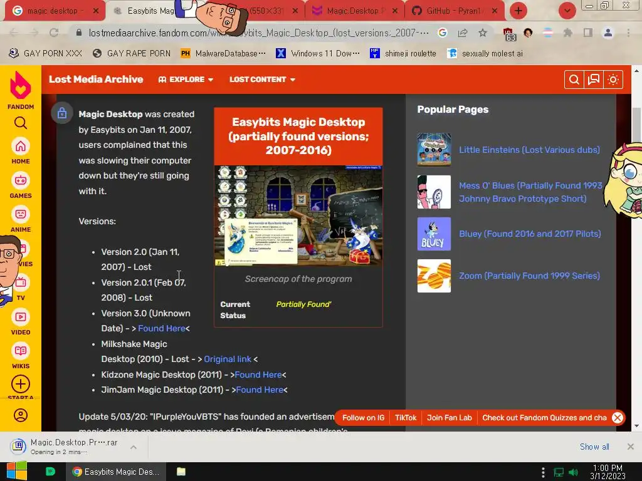Start a wiki with plus icon
This screenshot has height=481, width=642.
[x=21, y=384]
